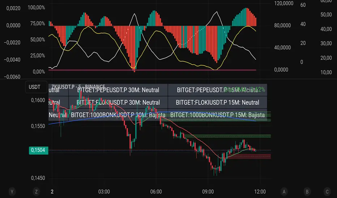Click the 0,0020 left scale value
Screen dimensions: 337x198
tap(13, 8)
